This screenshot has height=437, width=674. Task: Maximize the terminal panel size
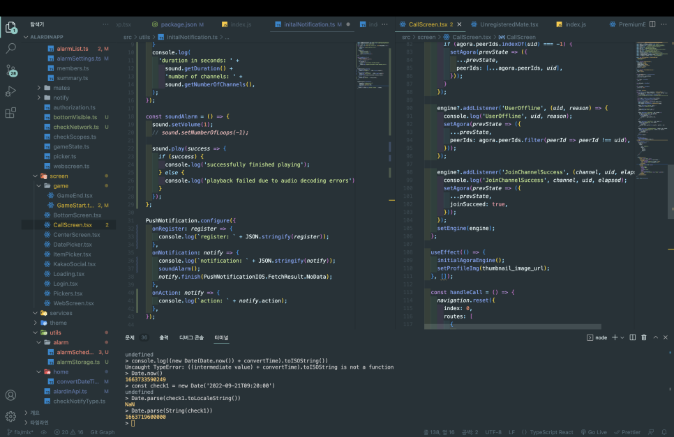coord(654,337)
